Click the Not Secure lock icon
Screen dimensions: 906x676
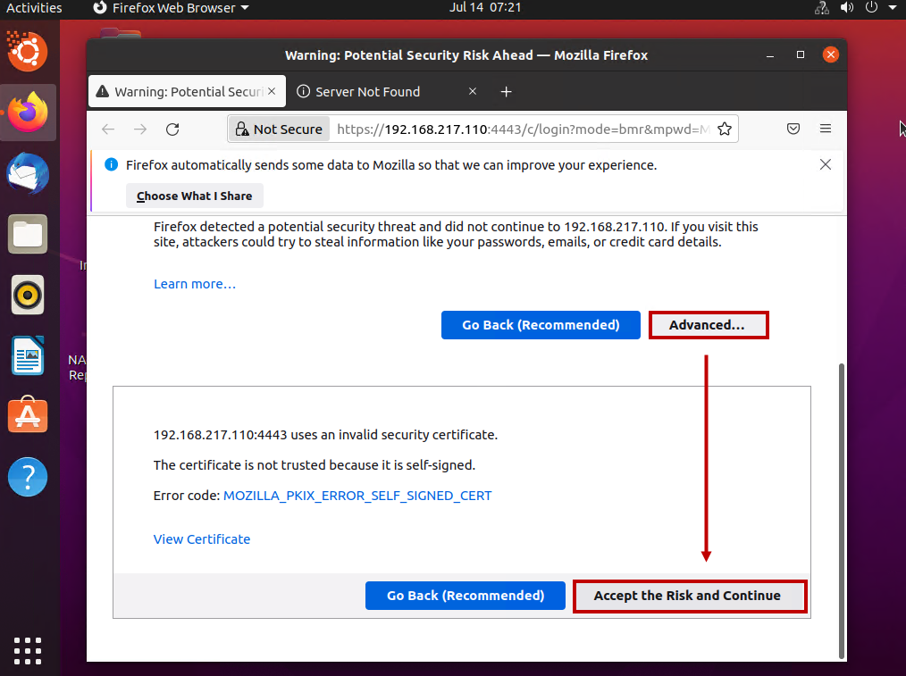coord(242,129)
